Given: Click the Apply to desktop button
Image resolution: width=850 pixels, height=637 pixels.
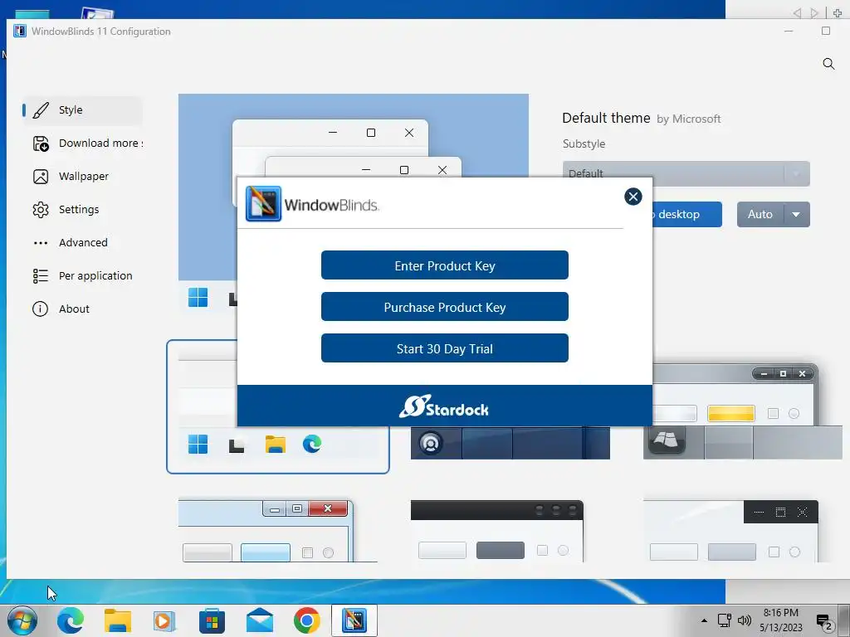Looking at the screenshot, I should pyautogui.click(x=686, y=215).
